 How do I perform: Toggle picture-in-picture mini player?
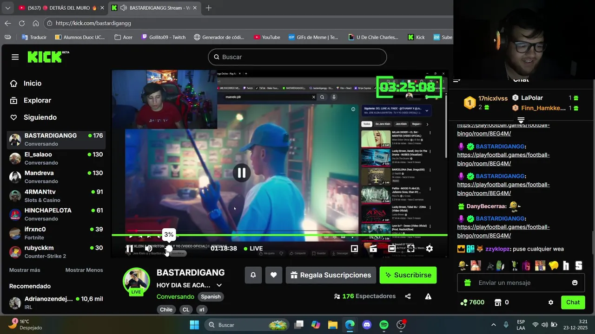(x=354, y=249)
